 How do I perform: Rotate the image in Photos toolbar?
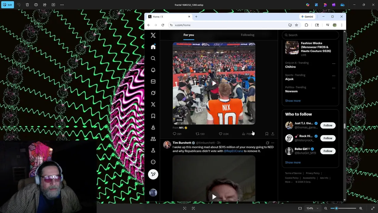coord(19,5)
